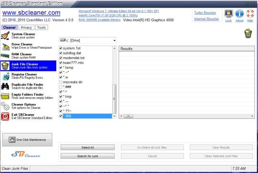Click the Internet Booster link
Image resolution: width=258 pixels, height=173 pixels.
pyautogui.click(x=206, y=19)
